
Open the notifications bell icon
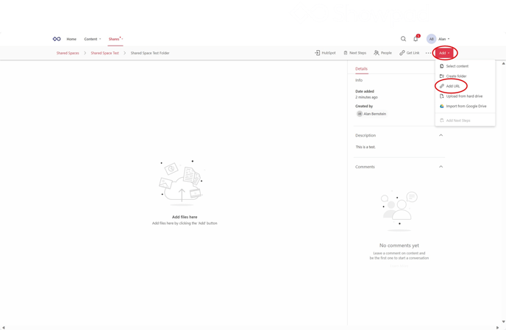416,39
